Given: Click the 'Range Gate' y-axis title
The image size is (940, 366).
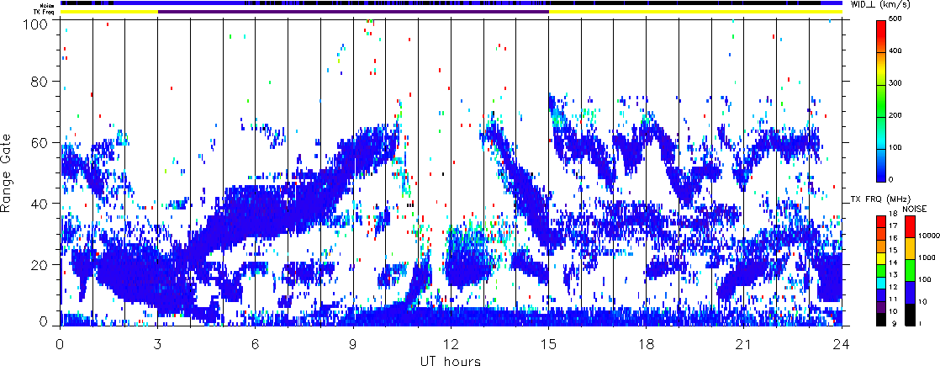Looking at the screenshot, I should click(x=7, y=174).
